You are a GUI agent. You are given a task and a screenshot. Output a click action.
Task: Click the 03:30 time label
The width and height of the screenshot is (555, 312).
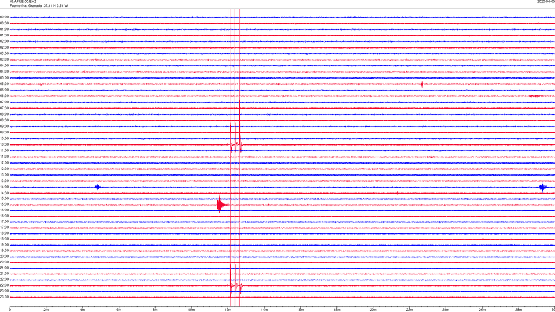[x=4, y=60]
